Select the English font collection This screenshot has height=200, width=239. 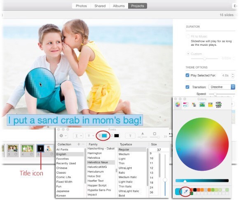70,154
